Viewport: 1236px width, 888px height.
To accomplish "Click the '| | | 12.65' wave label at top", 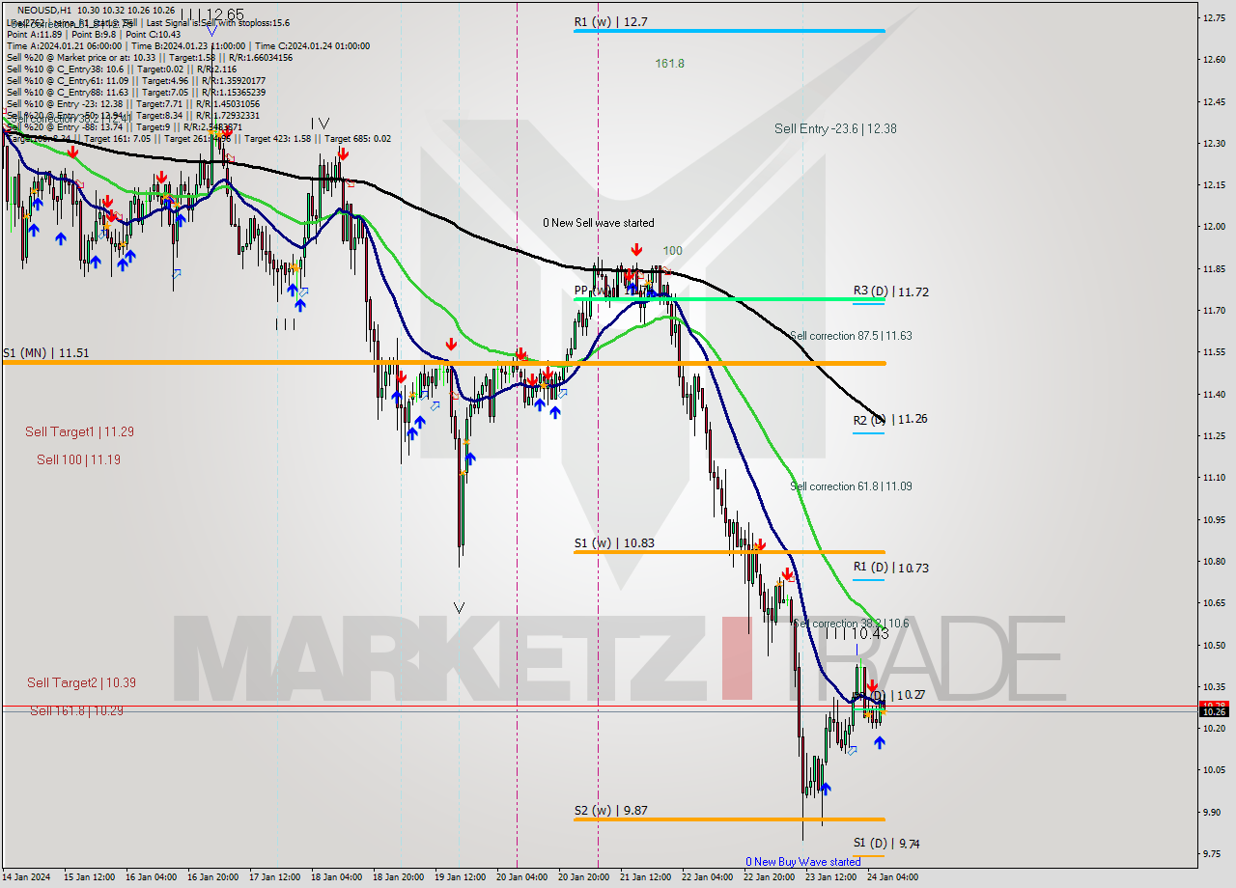I will pyautogui.click(x=213, y=14).
